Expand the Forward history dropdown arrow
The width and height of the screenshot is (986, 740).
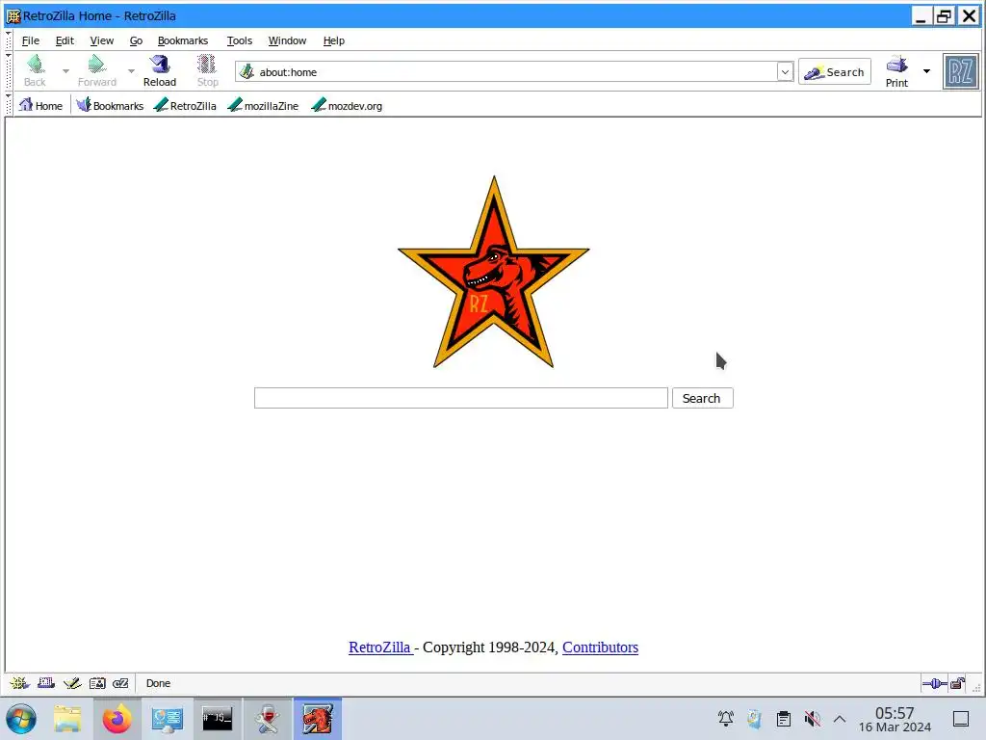point(131,71)
